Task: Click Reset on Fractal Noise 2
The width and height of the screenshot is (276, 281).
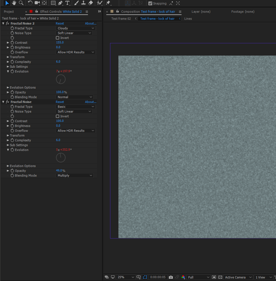Action: click(60, 23)
